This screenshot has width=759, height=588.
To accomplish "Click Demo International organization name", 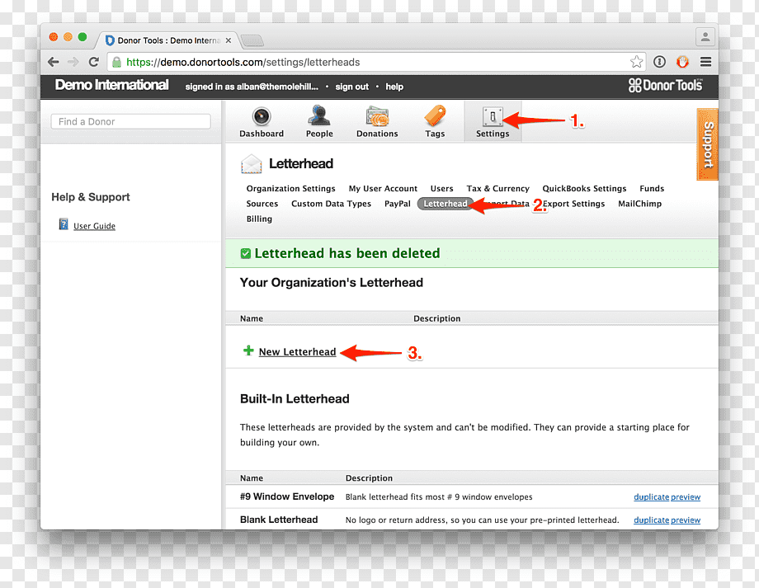I will [x=112, y=85].
